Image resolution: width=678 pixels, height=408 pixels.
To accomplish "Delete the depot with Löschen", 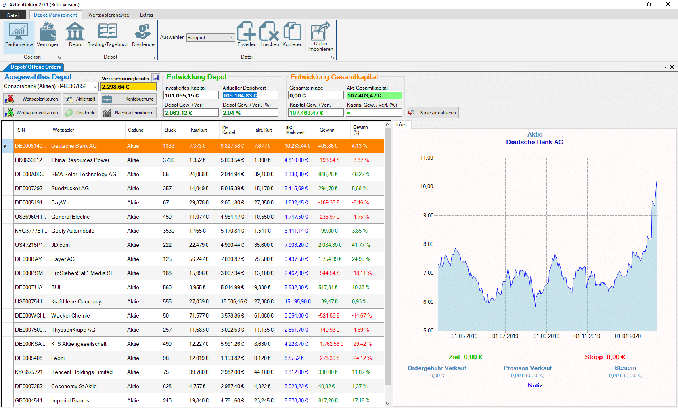I will pyautogui.click(x=269, y=35).
